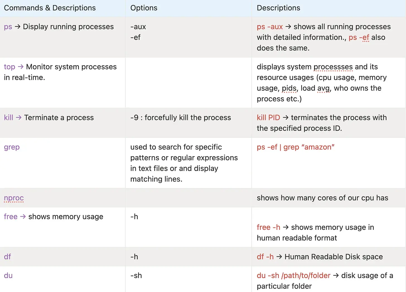The image size is (406, 292).
Task: Click the purple "top" command text
Action: (9, 67)
